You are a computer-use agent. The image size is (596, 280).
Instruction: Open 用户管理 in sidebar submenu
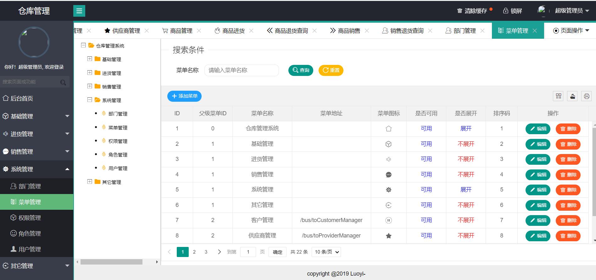pyautogui.click(x=36, y=249)
